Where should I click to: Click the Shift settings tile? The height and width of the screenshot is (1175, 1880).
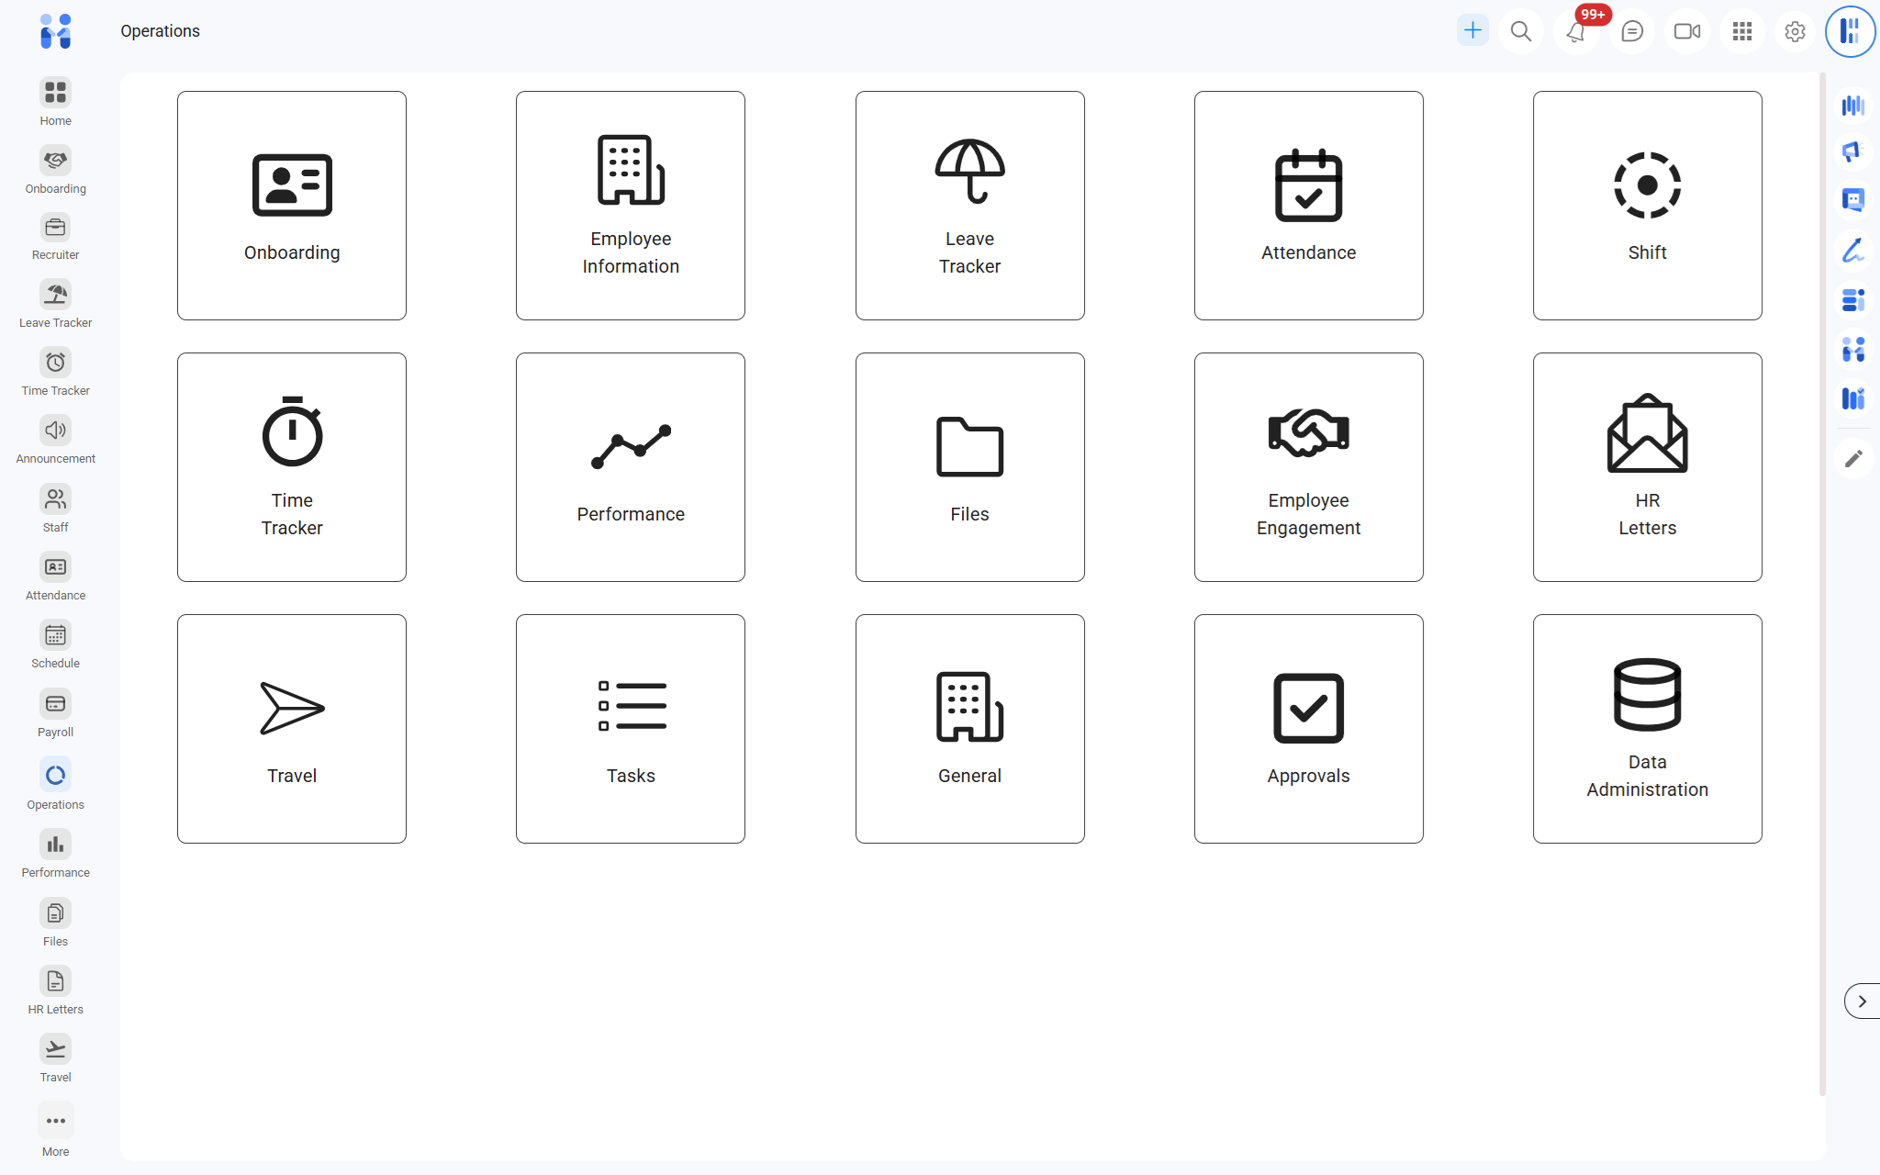[1647, 206]
